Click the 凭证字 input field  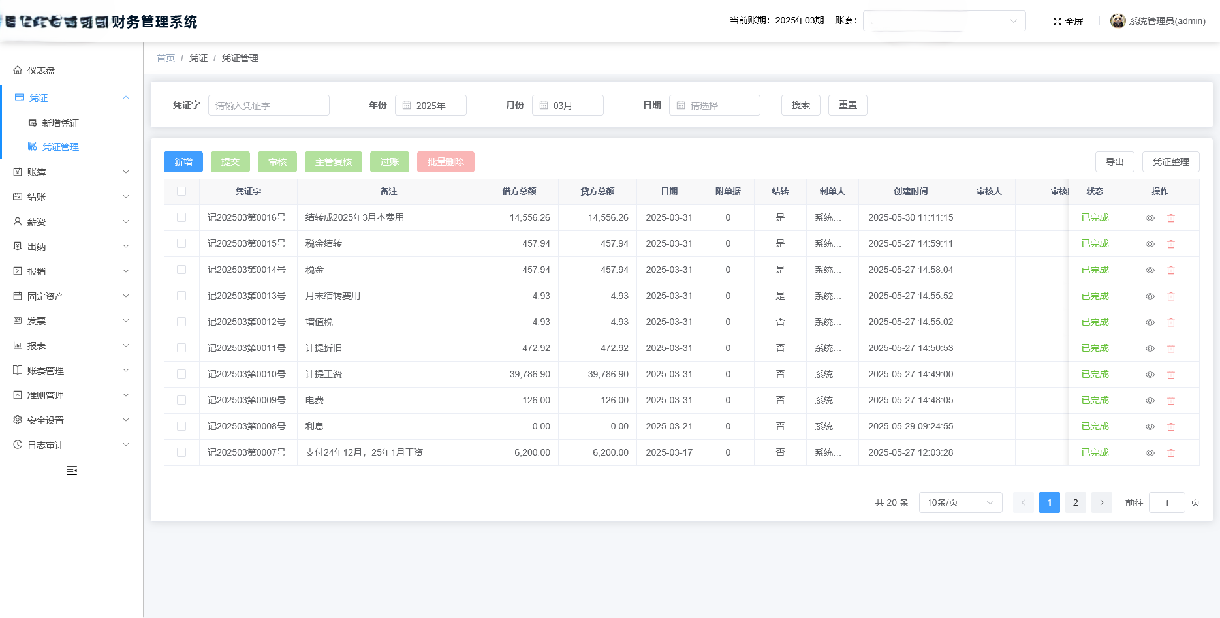268,105
